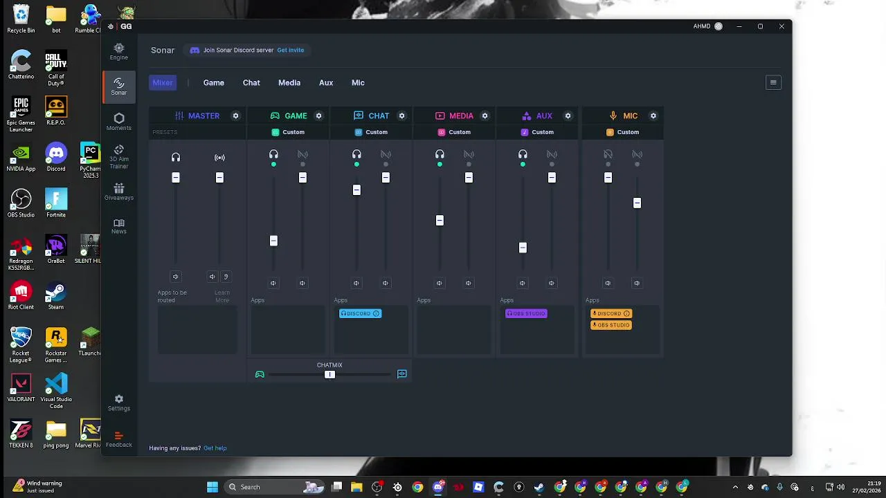The width and height of the screenshot is (886, 498).
Task: Toggle Media channel headphones monitoring
Action: coord(440,155)
